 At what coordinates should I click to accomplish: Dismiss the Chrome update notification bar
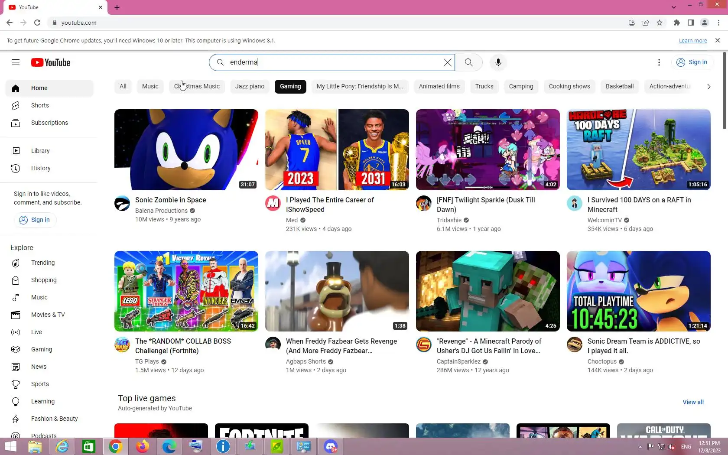[x=718, y=40]
